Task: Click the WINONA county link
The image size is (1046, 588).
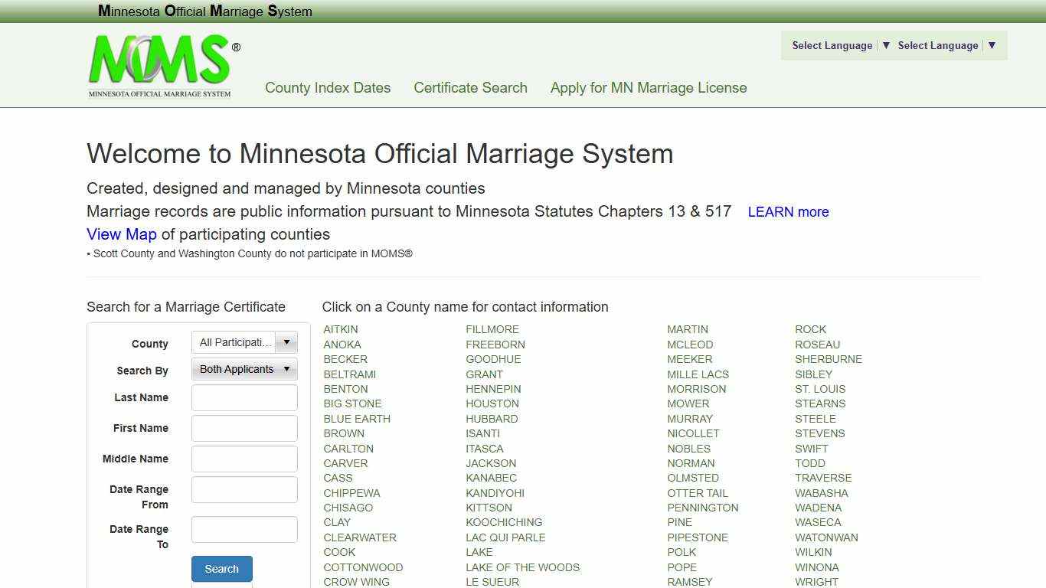Action: coord(817,567)
